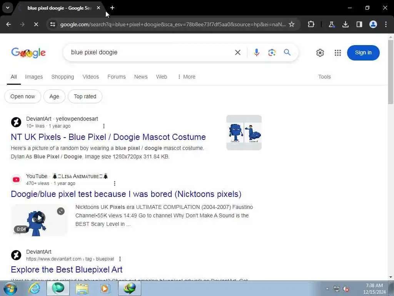Close the blue pixel doogie tab

98,8
